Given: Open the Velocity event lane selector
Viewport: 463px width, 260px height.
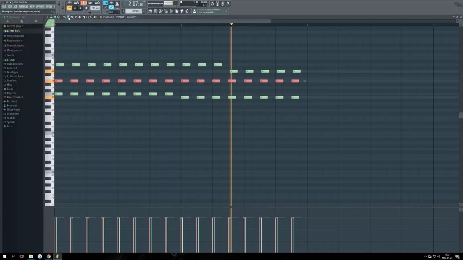Looking at the screenshot, I should pos(131,17).
